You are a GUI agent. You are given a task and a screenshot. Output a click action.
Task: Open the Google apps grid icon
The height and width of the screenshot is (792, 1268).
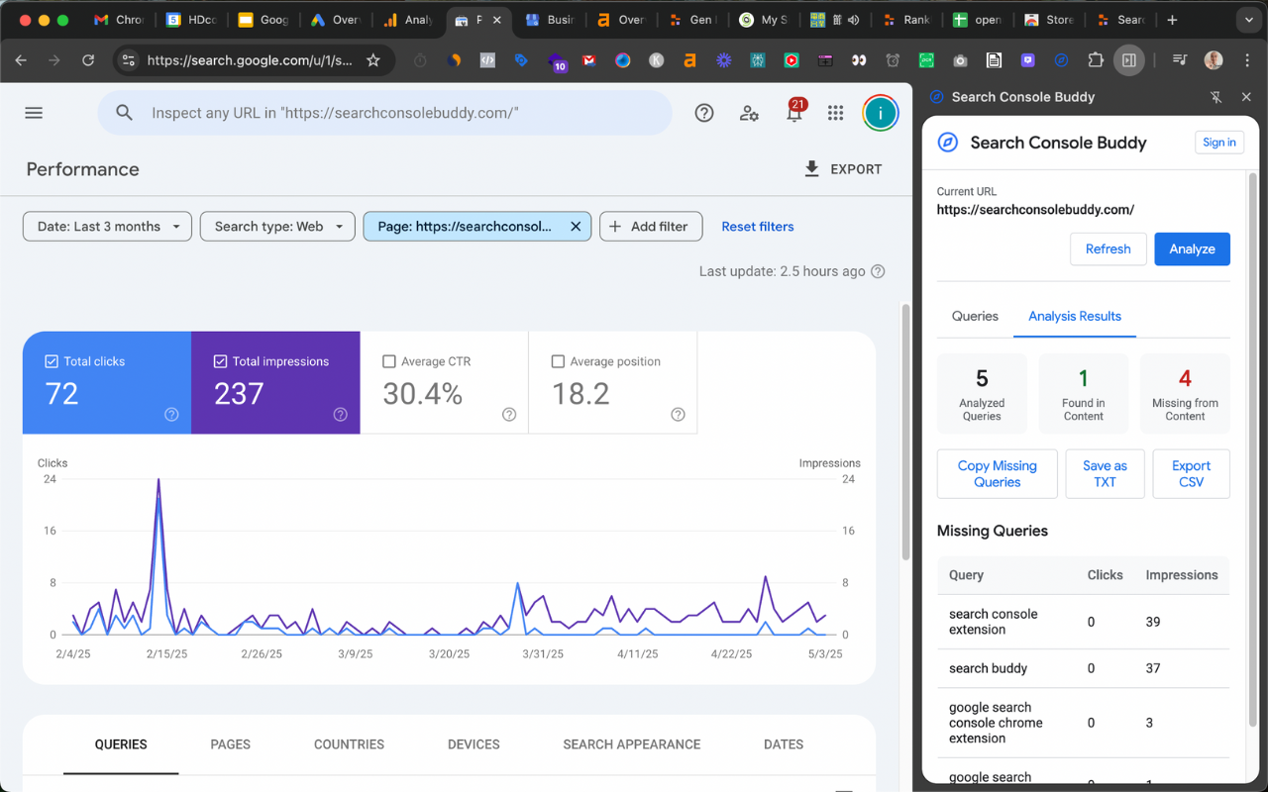coord(835,113)
